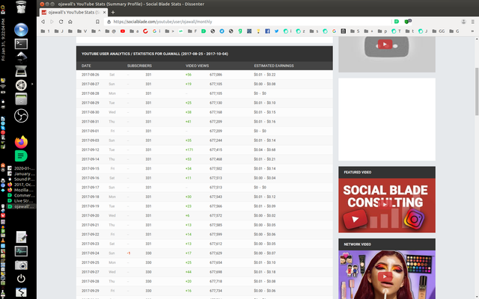Expand the arrow beside the Ubuntu dock icon
The width and height of the screenshot is (479, 299).
(32, 84)
